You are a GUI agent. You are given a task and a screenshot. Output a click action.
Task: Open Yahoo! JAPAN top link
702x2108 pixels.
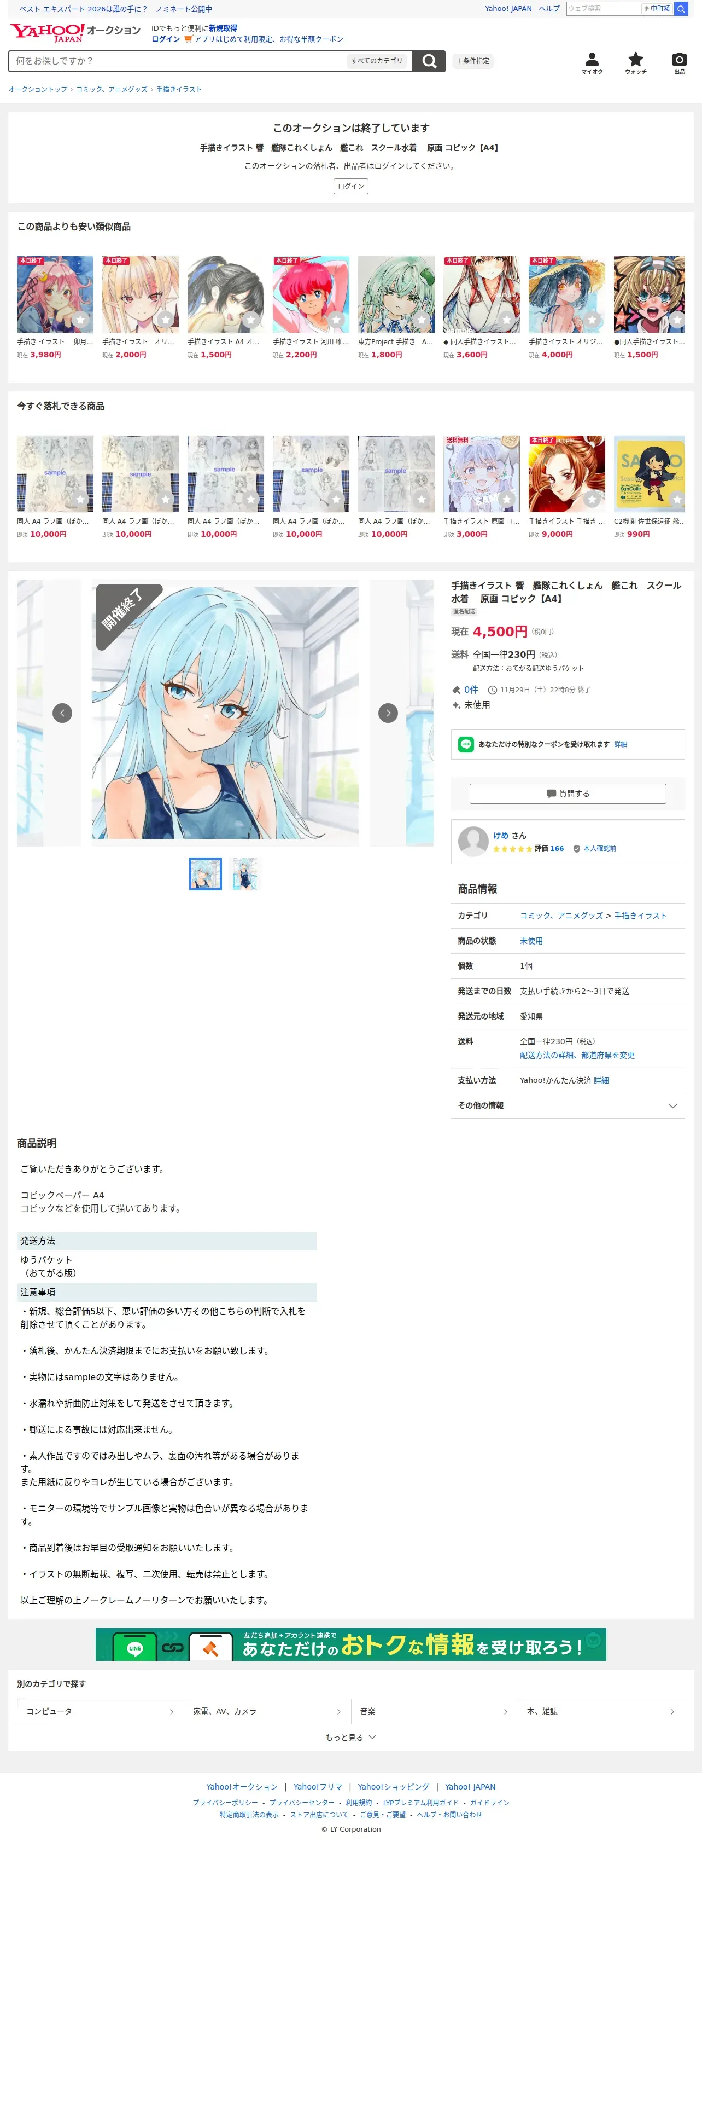click(x=508, y=9)
